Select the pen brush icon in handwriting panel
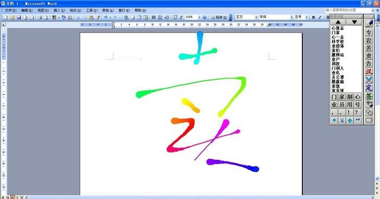The height and width of the screenshot is (199, 380). pyautogui.click(x=369, y=24)
